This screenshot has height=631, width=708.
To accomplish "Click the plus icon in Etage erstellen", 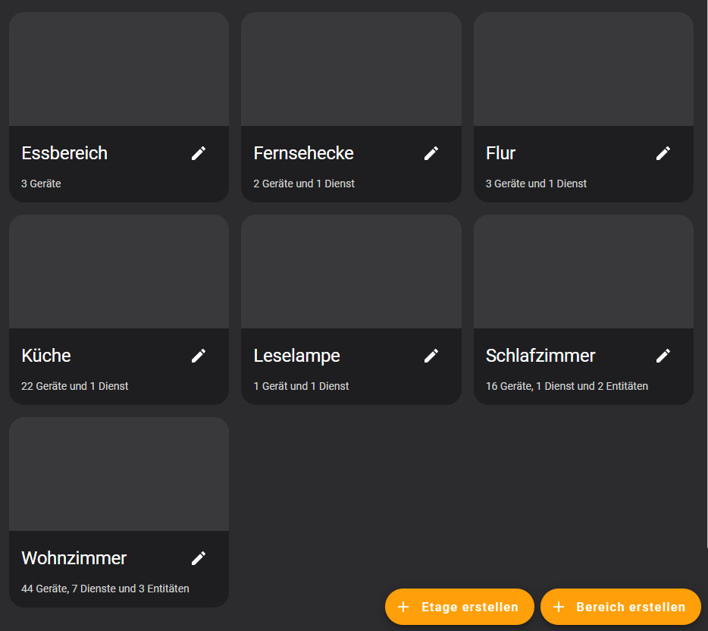I will [x=403, y=607].
